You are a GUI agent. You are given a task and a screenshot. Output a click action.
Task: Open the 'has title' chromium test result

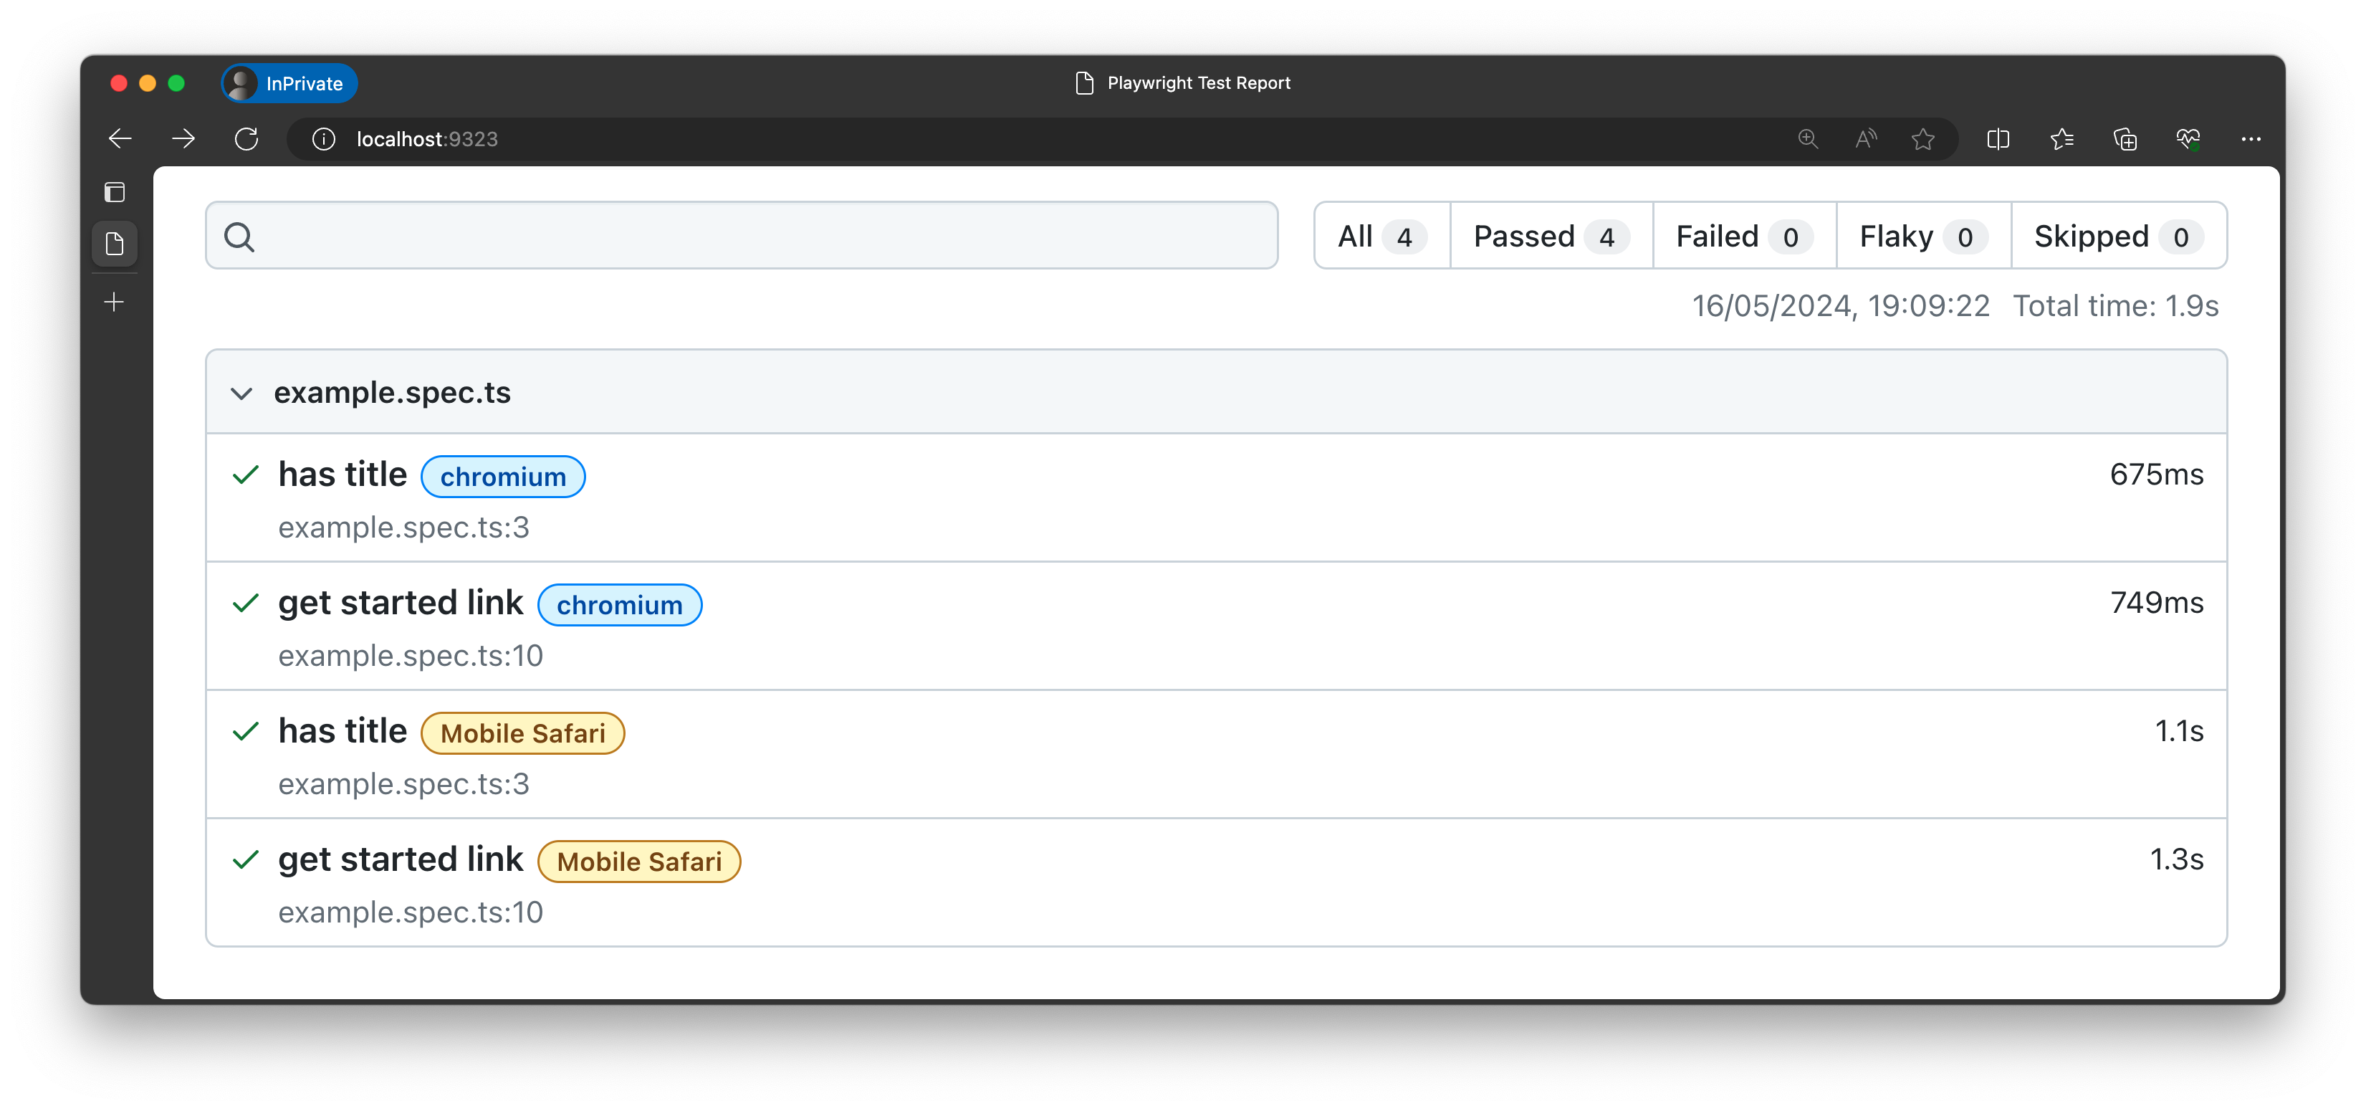[x=343, y=475]
